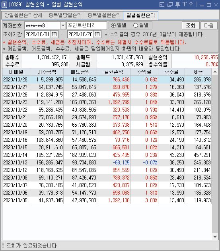Click the pin window icon in title bar
Screen dimensions: 220x251
(177, 4)
